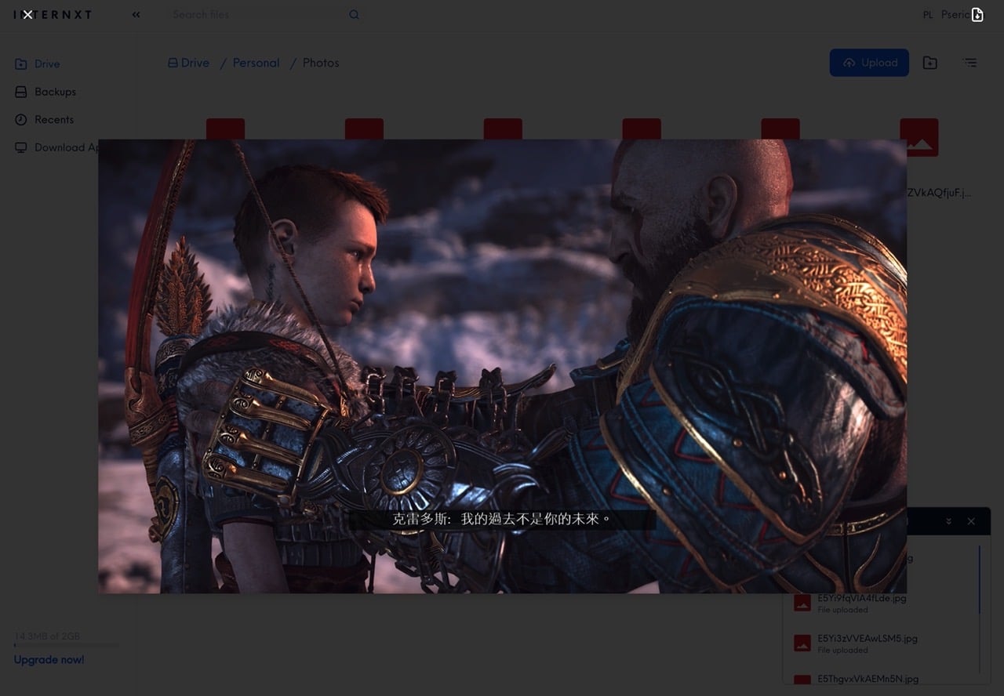
Task: Click image icon beside E5Yi3zVVEAwLSM5.jpg
Action: pyautogui.click(x=802, y=643)
